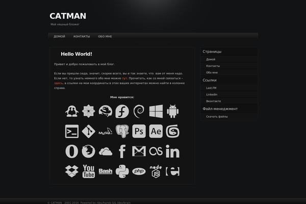Click the 3ds Max swirl icon
The height and width of the screenshot is (204, 306).
pyautogui.click(x=172, y=132)
